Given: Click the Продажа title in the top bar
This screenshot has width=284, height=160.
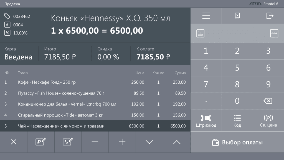Looking at the screenshot, I should 12,4.
